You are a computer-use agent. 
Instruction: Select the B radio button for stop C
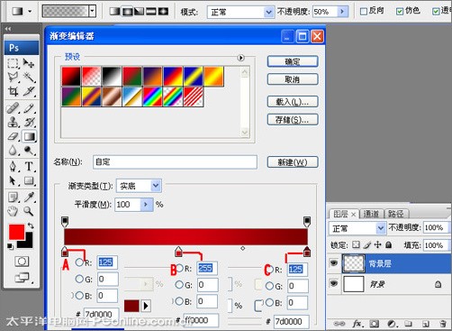pyautogui.click(x=269, y=302)
